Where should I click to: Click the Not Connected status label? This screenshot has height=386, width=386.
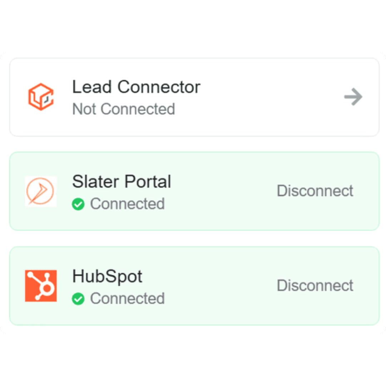pos(124,109)
